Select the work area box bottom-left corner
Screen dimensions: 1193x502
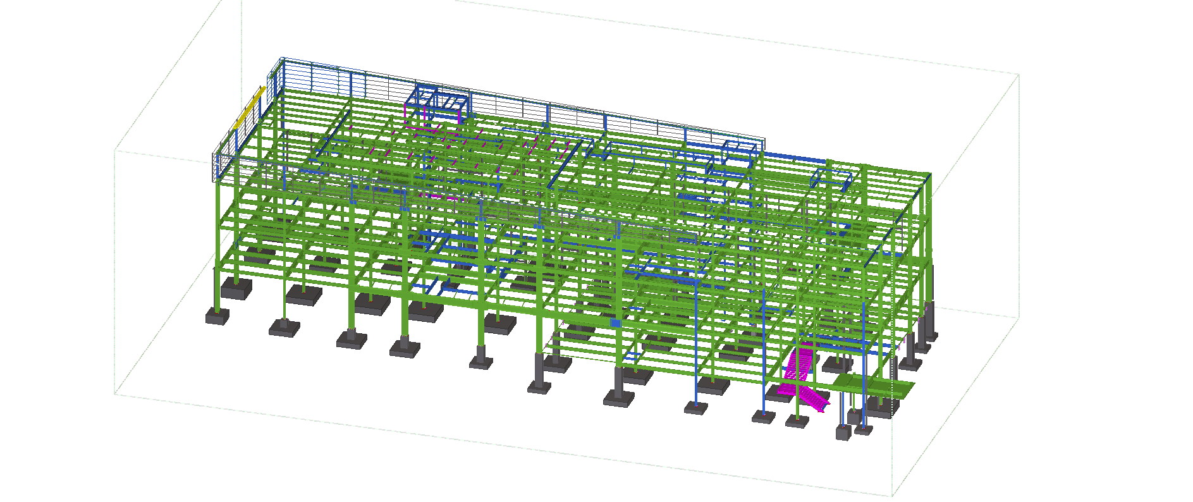point(115,394)
